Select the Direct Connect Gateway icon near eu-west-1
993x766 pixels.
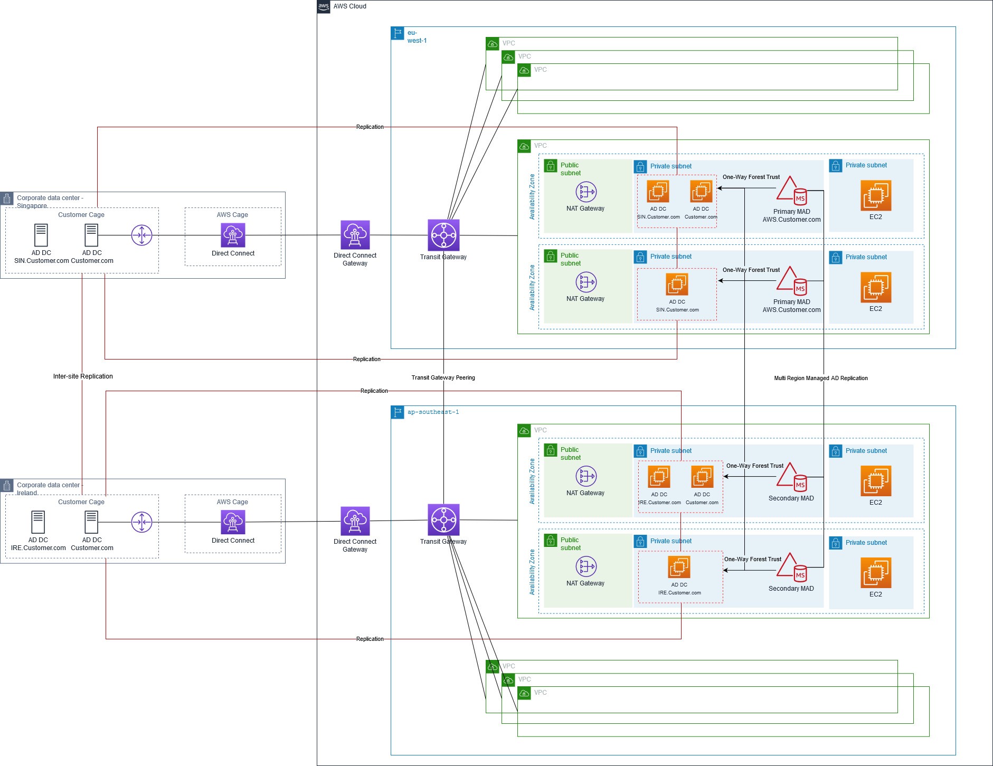[x=355, y=236]
